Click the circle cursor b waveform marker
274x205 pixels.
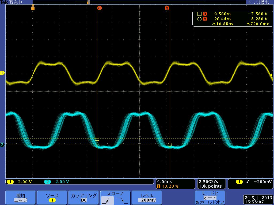(170, 145)
